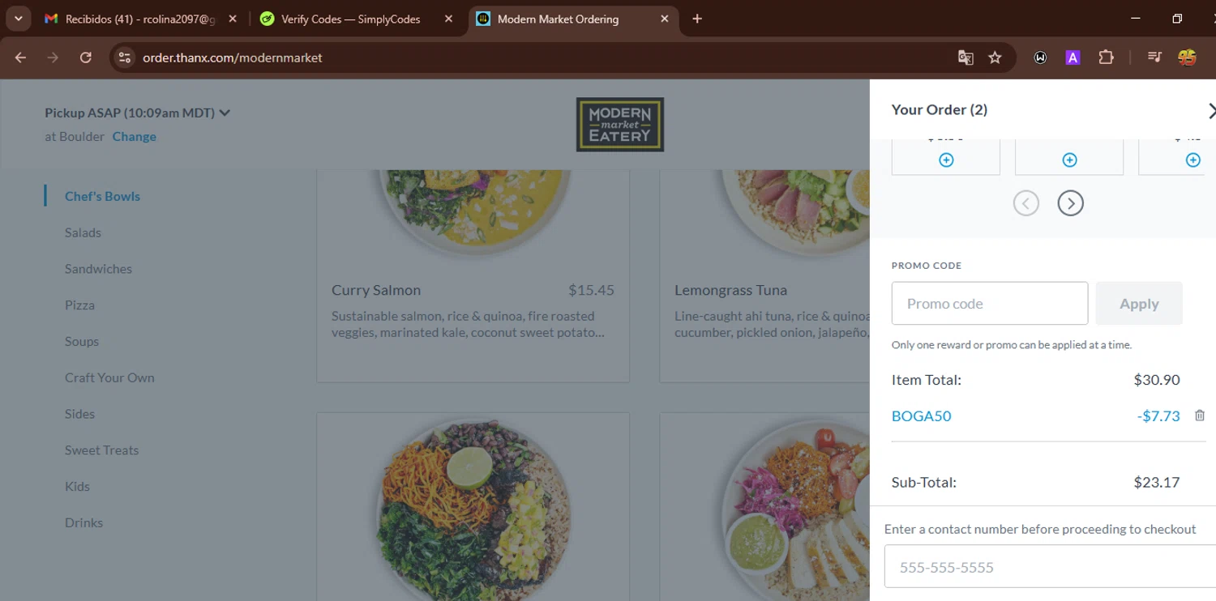Click into the Promo code field
The image size is (1216, 601).
point(989,304)
